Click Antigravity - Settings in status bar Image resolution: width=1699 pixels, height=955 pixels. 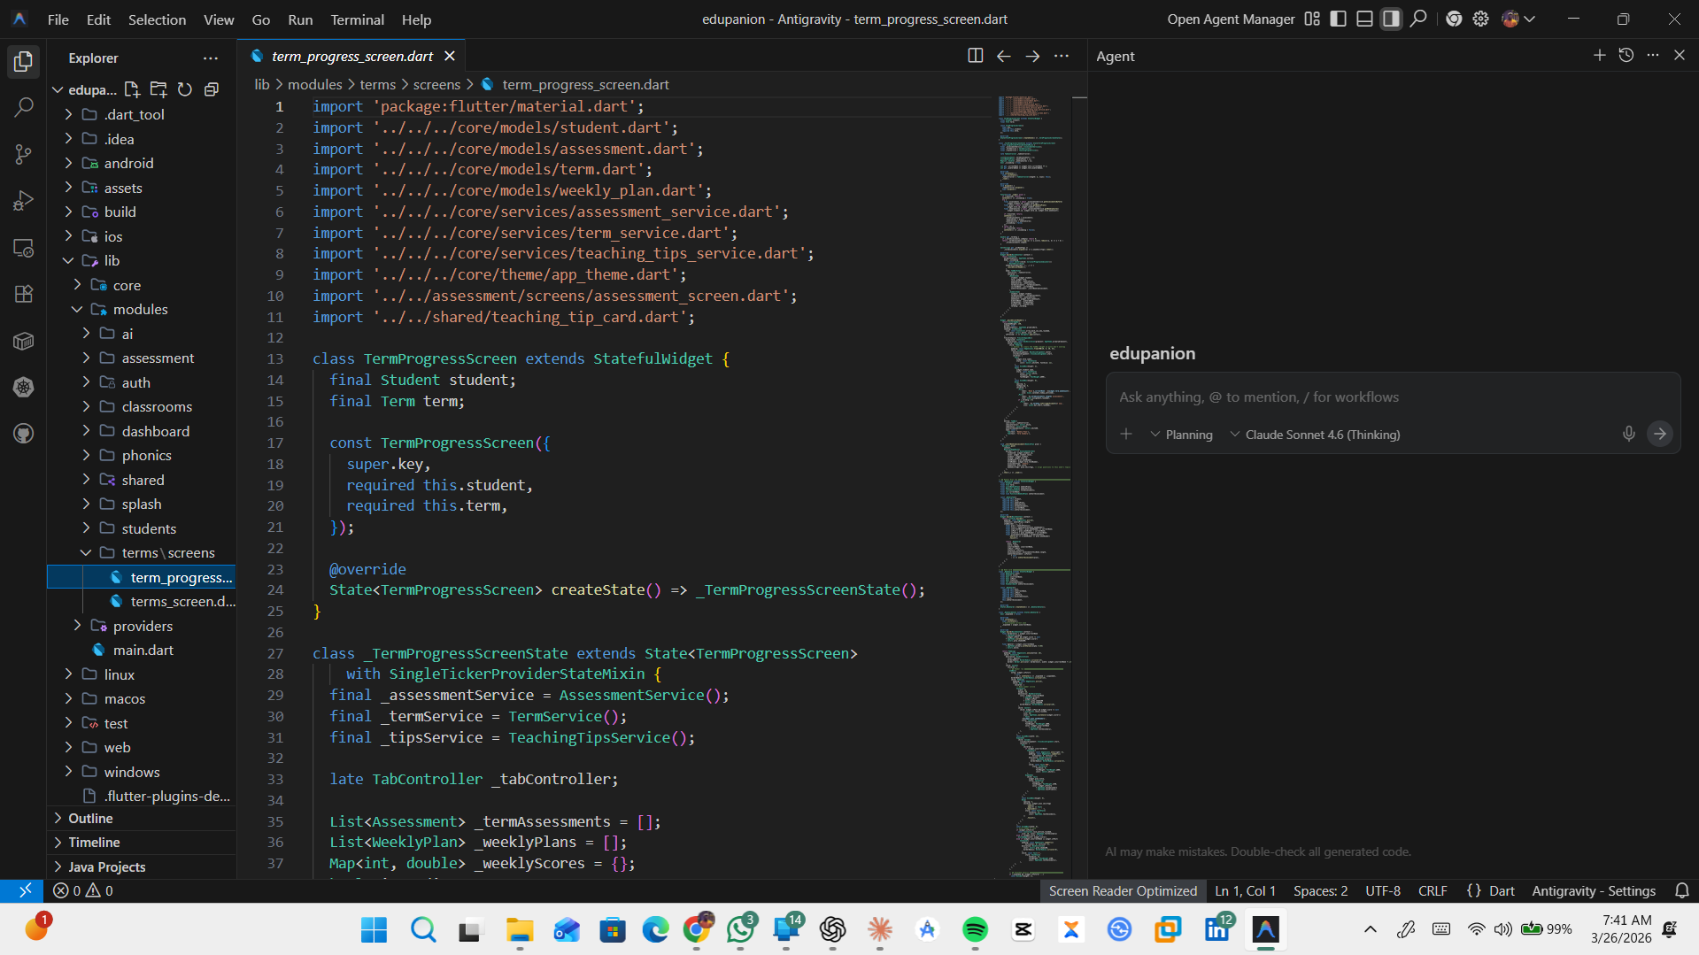tap(1594, 890)
